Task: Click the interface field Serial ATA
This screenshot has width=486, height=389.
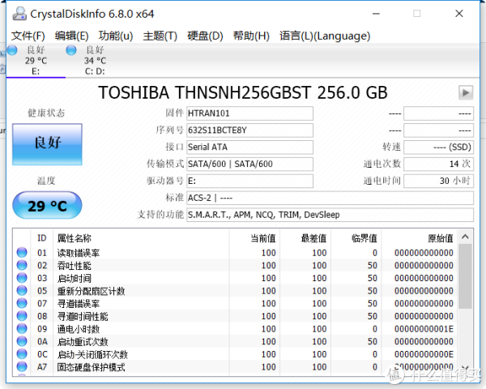Action: coord(249,147)
